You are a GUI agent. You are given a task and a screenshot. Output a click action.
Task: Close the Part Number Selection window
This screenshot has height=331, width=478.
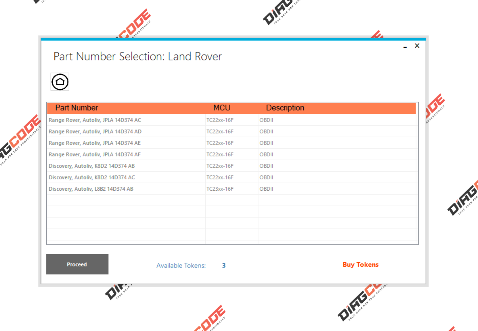tap(417, 46)
